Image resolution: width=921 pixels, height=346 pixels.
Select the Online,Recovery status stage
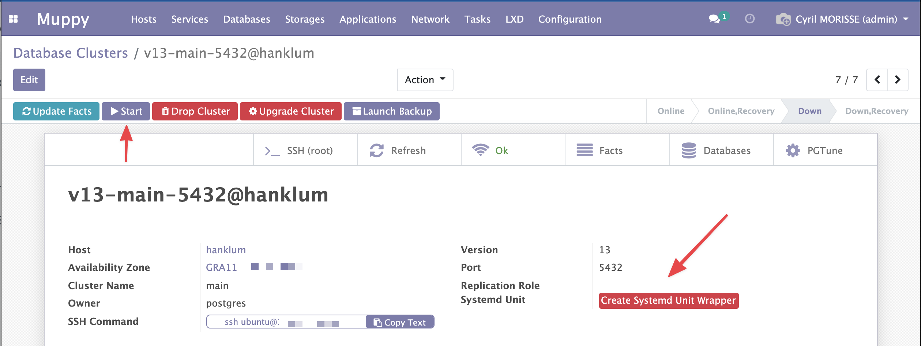tap(741, 111)
